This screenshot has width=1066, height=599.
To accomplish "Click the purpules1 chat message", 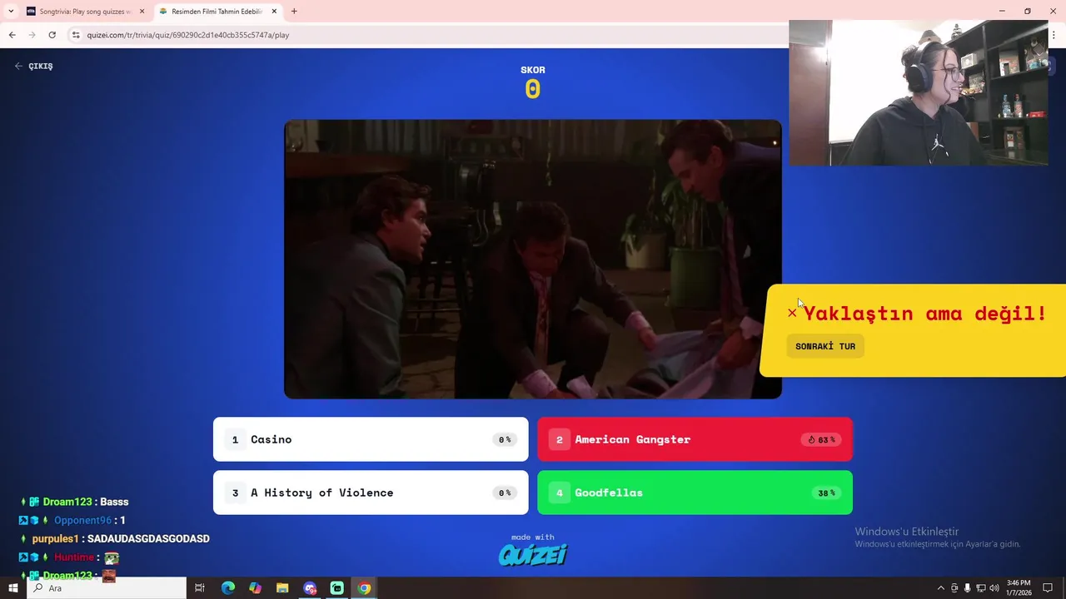I will [x=121, y=538].
